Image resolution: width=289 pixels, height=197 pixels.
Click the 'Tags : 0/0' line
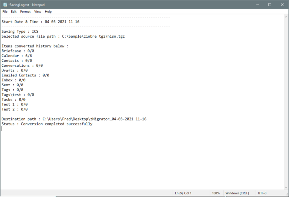[x=12, y=90]
